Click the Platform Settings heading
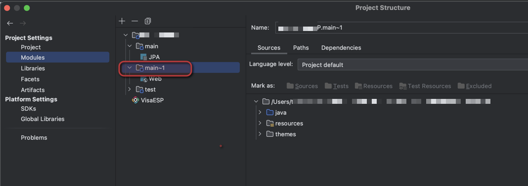The width and height of the screenshot is (528, 186). [31, 99]
